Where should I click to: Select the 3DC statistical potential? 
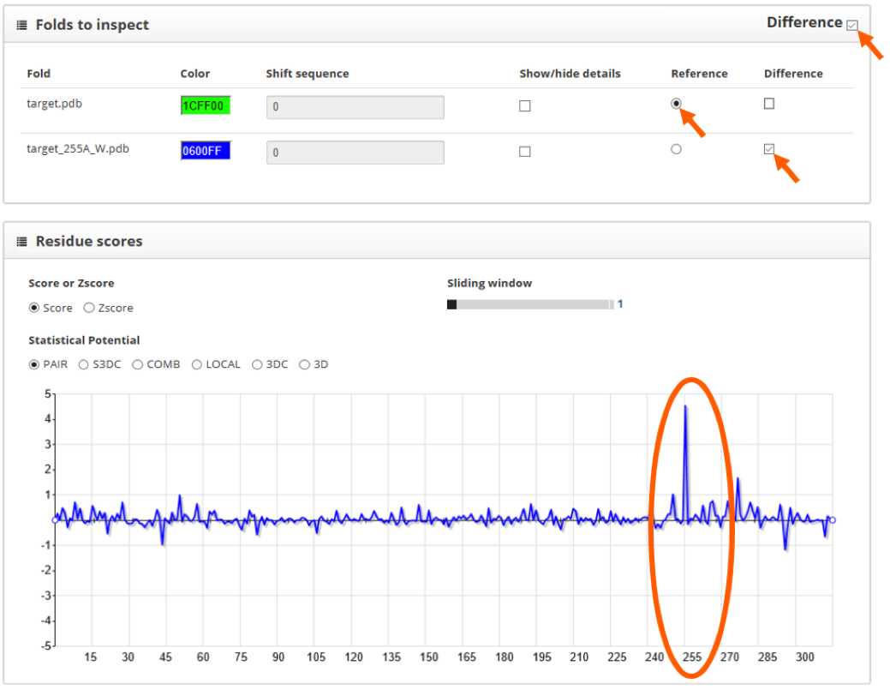point(257,364)
